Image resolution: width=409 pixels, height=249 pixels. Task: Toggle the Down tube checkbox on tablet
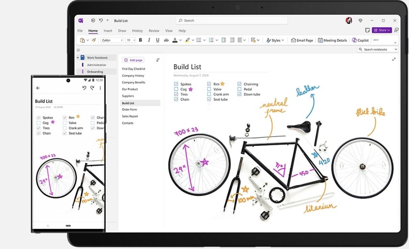pos(239,94)
